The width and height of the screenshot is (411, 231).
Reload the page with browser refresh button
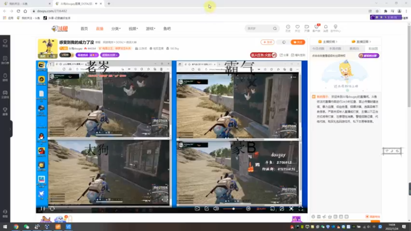tap(18, 11)
